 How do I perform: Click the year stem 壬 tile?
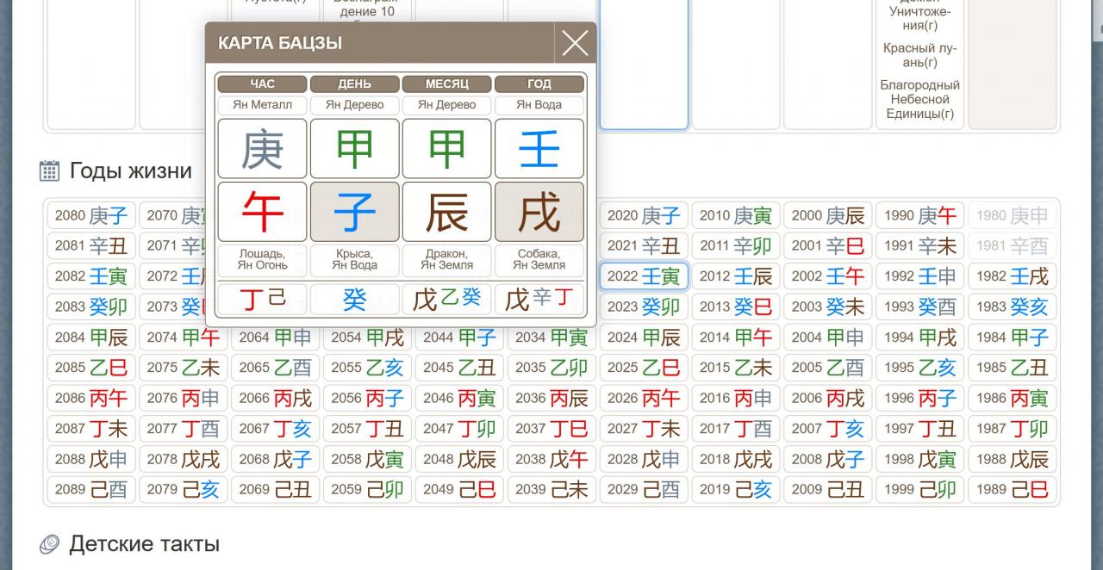point(539,149)
